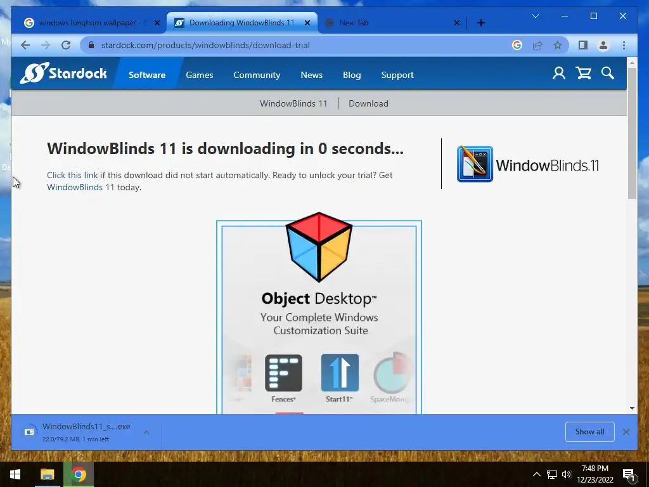Screen dimensions: 649x487
Task: Expand the hidden tray icons chevron
Action: pos(536,474)
